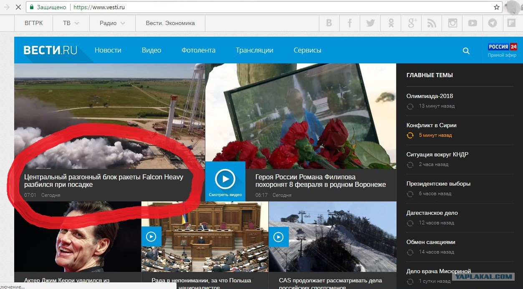Image resolution: width=523 pixels, height=289 pixels.
Task: Open the Flipboard icon
Action: 511,23
